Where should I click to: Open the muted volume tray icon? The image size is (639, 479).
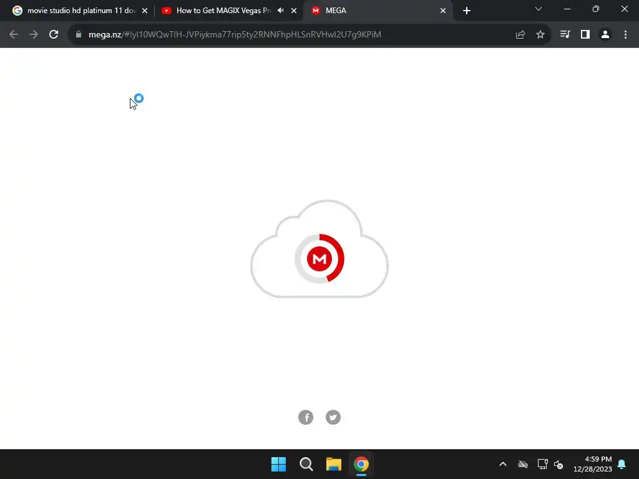[559, 464]
